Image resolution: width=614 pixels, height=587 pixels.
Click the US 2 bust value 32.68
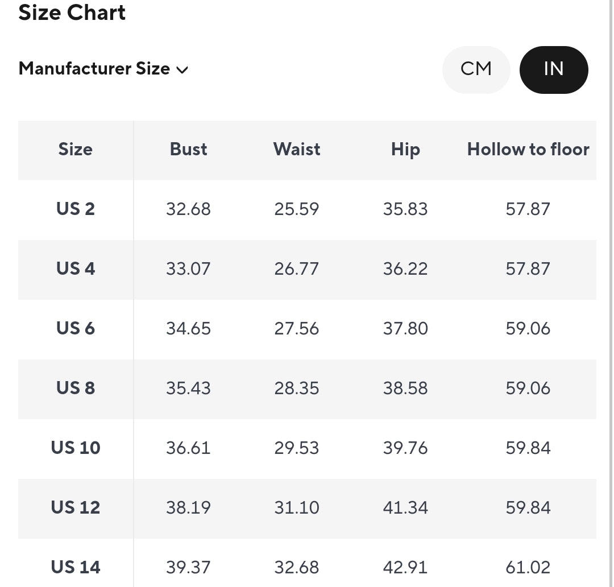[x=188, y=209]
